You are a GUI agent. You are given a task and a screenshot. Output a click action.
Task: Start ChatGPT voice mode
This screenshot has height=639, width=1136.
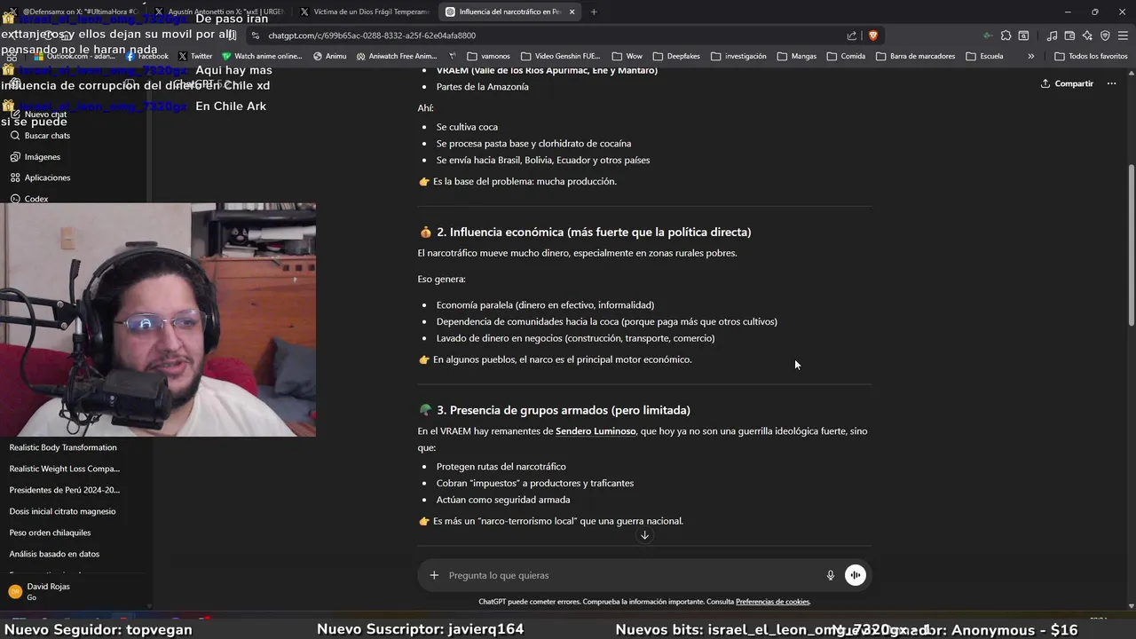pos(855,575)
